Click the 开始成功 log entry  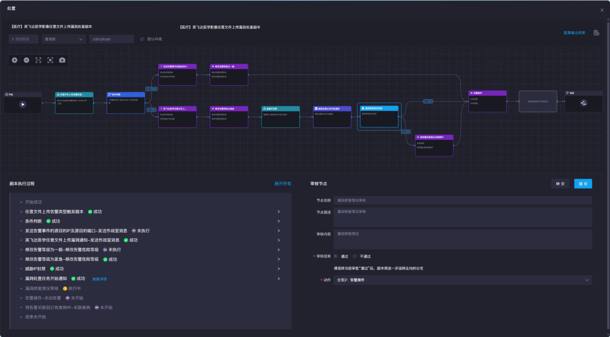coord(33,202)
